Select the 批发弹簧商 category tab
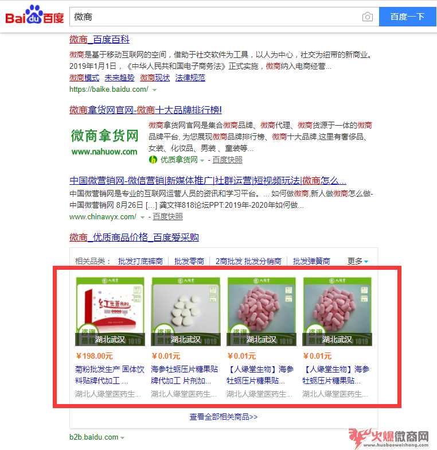Screen dimensions: 437x450 [x=311, y=261]
